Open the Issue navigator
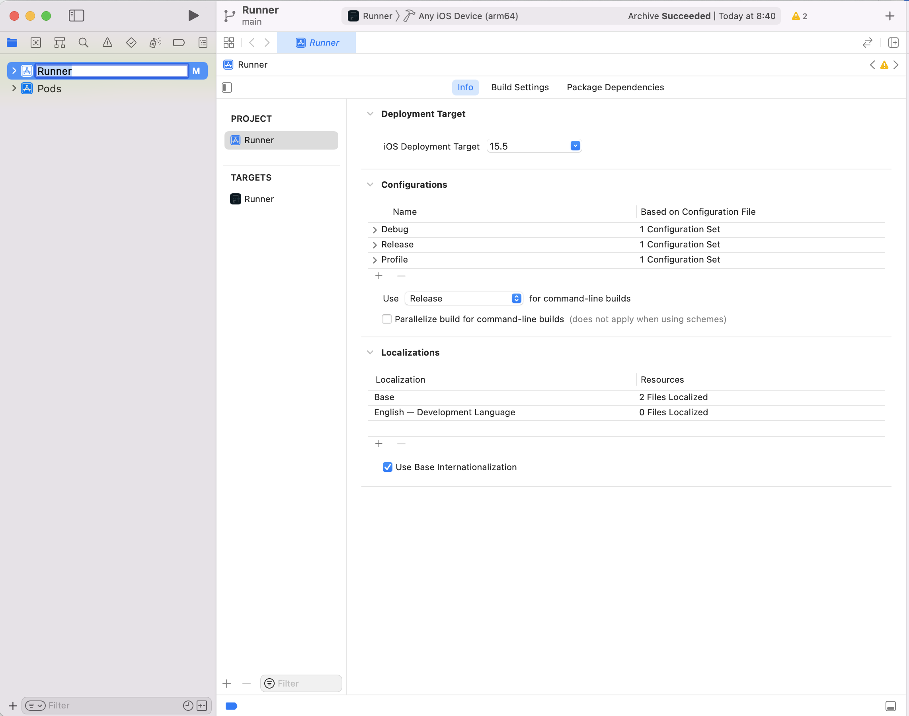Image resolution: width=909 pixels, height=716 pixels. point(107,42)
